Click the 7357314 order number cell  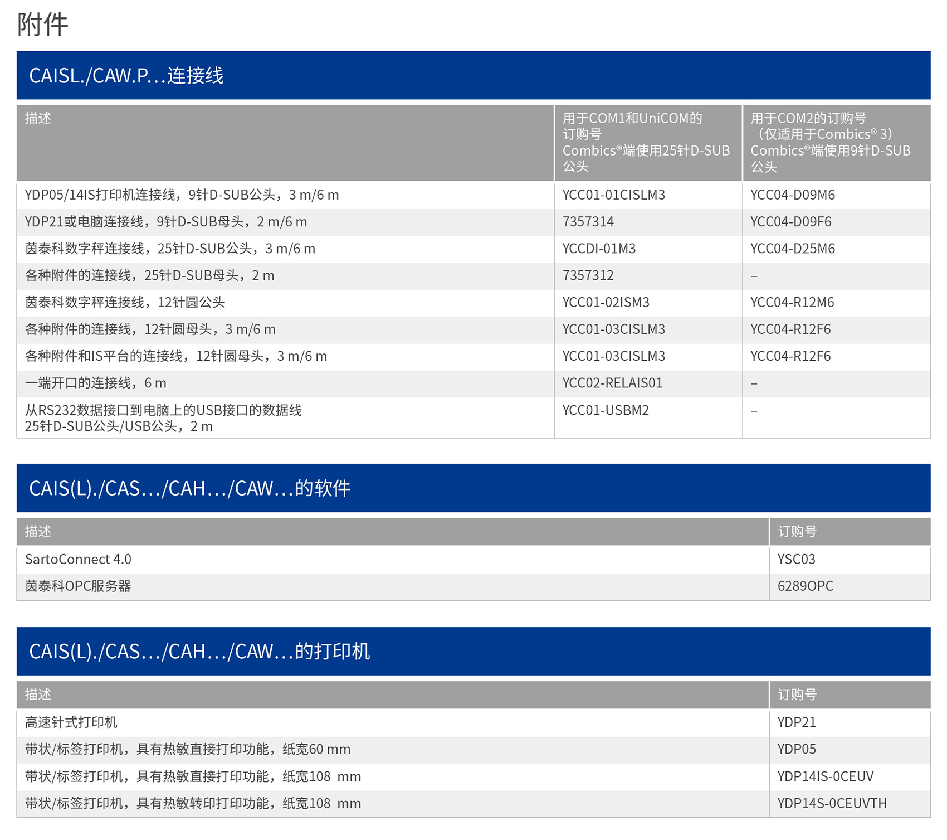588,222
